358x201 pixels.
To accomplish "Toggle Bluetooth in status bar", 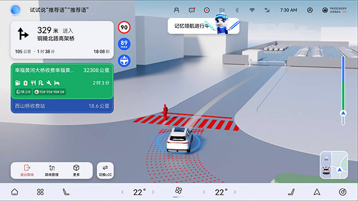I will pyautogui.click(x=236, y=10).
